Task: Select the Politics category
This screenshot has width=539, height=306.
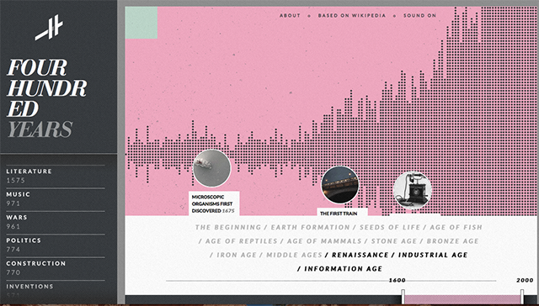Action: click(x=56, y=245)
